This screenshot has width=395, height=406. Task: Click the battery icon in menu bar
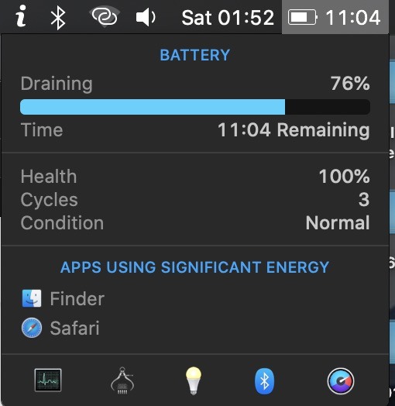[303, 17]
